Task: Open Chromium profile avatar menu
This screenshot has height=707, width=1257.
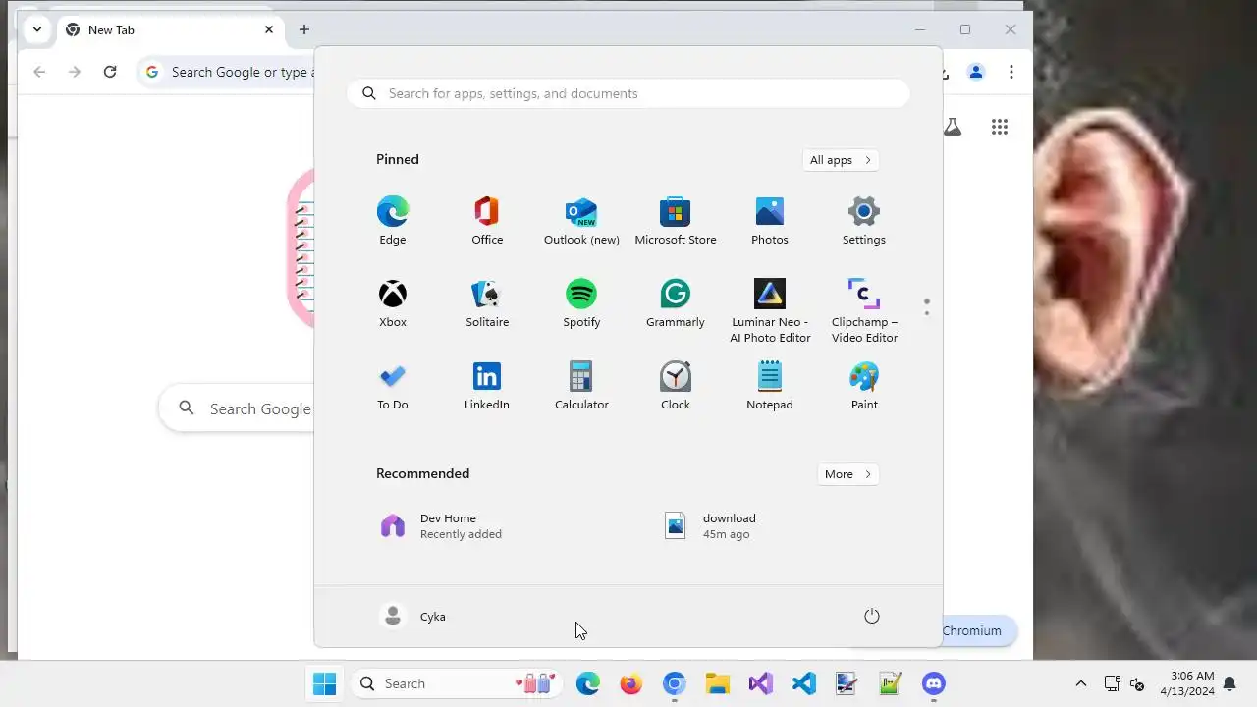Action: pos(976,72)
